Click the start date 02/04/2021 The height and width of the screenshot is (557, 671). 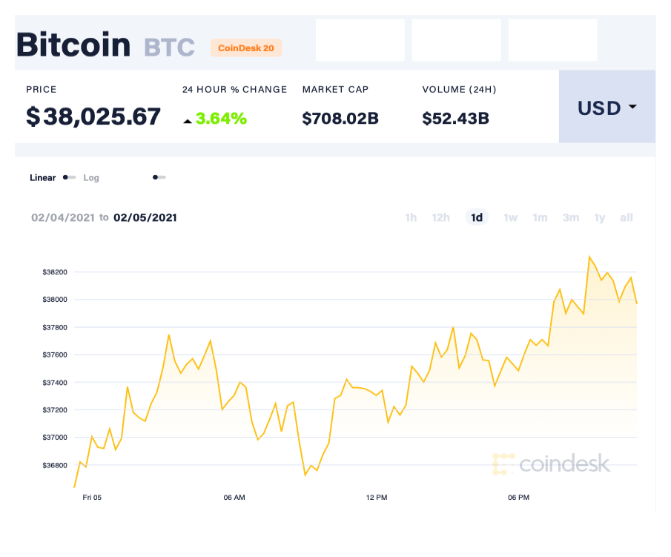62,217
